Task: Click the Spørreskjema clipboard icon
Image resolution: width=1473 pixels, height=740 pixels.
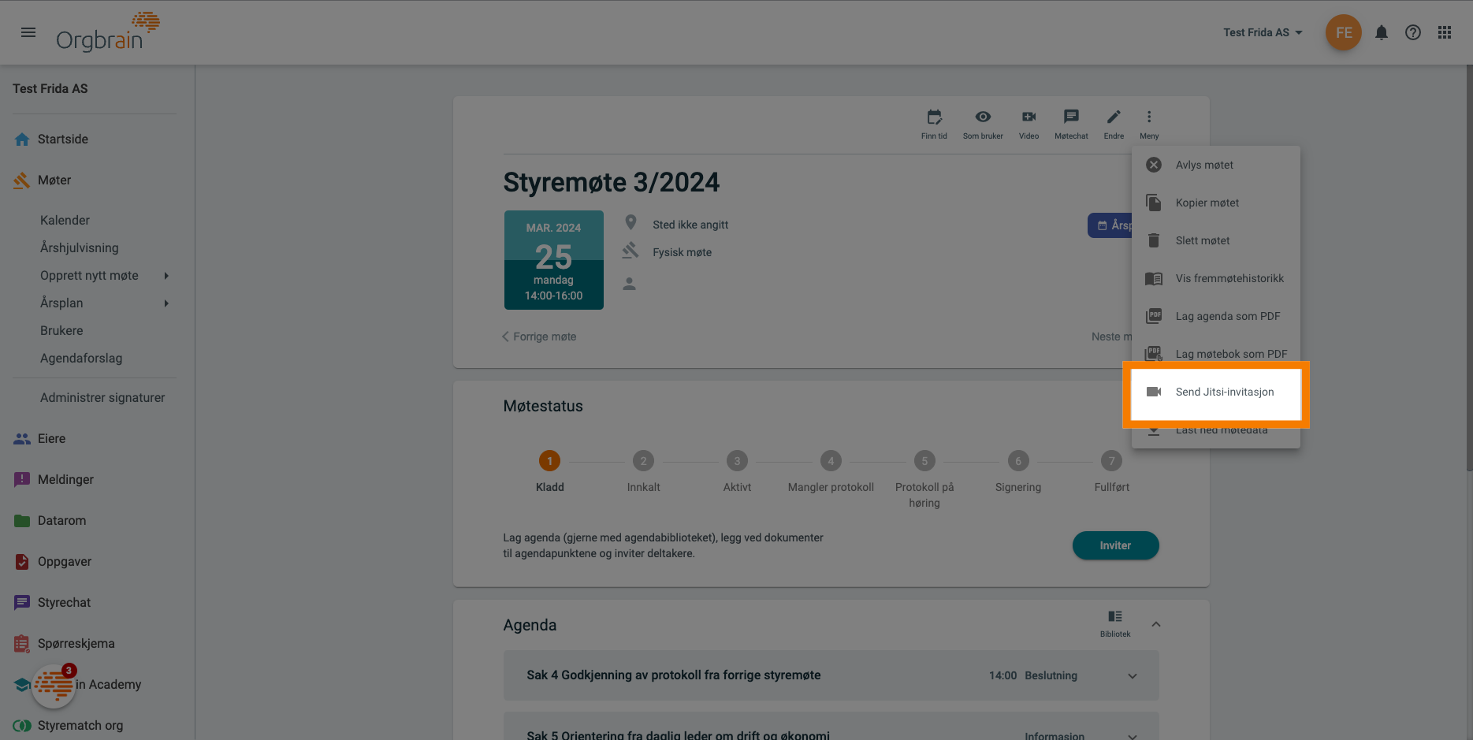Action: (x=22, y=643)
